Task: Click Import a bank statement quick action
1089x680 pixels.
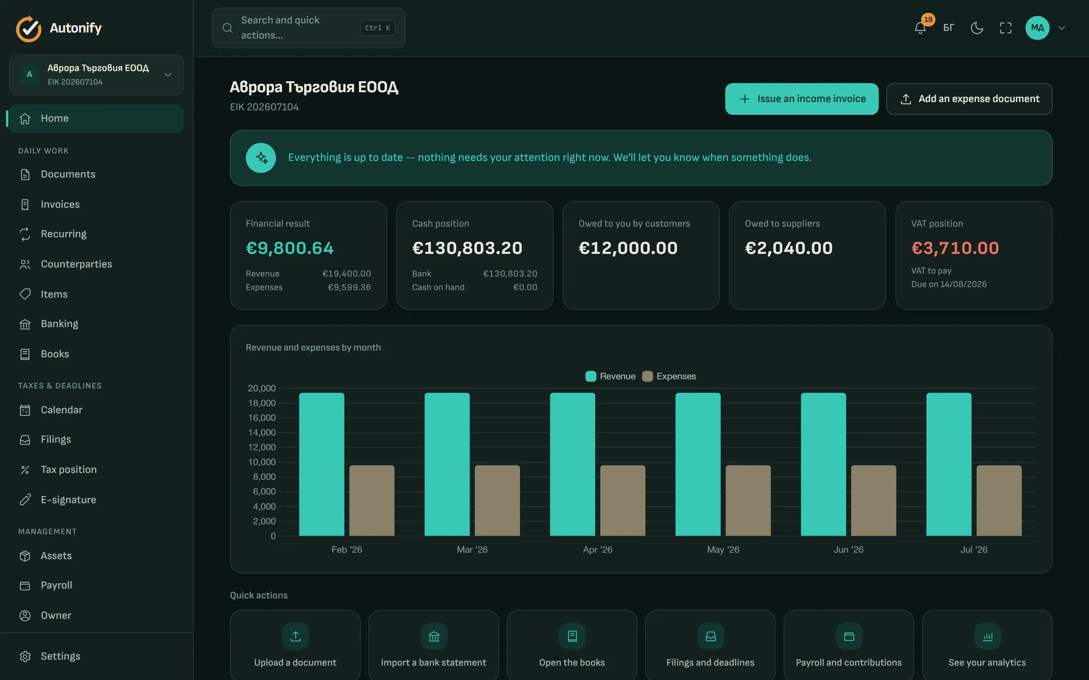Action: pyautogui.click(x=434, y=645)
